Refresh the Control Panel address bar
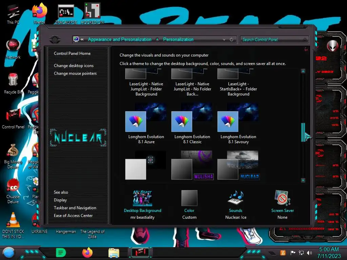The width and height of the screenshot is (347, 260). tap(231, 40)
